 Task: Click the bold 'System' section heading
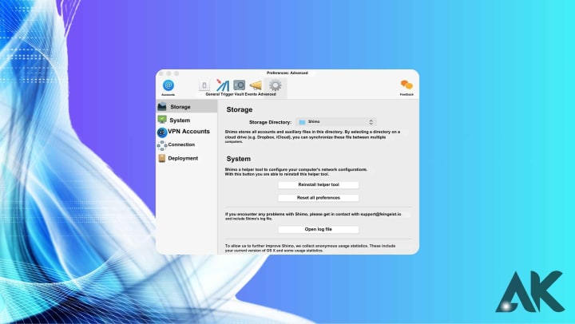click(238, 159)
